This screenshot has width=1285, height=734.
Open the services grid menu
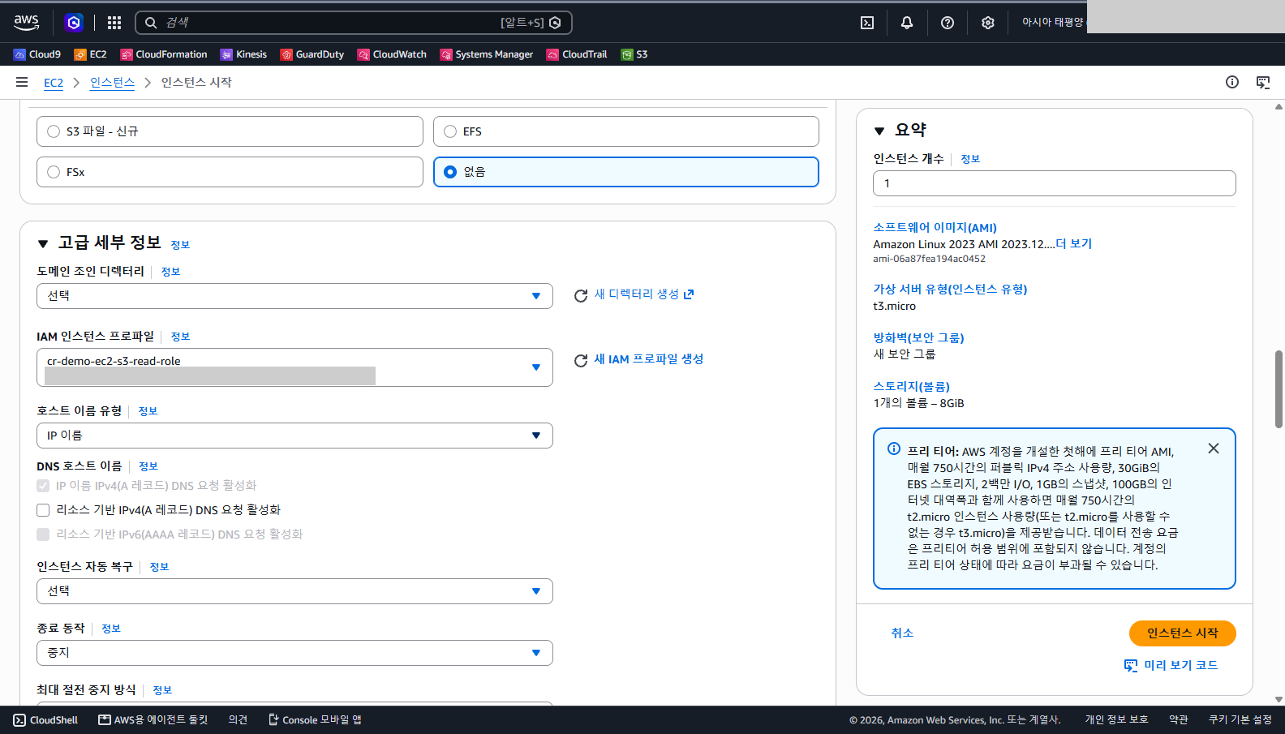(114, 23)
